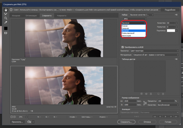
Task: Select the Eyedropper tool
Action: [6, 22]
